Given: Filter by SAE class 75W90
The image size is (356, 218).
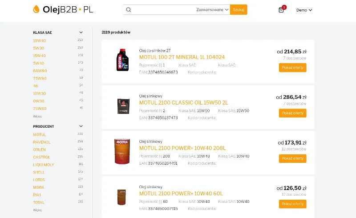Looking at the screenshot, I should click(x=40, y=78).
